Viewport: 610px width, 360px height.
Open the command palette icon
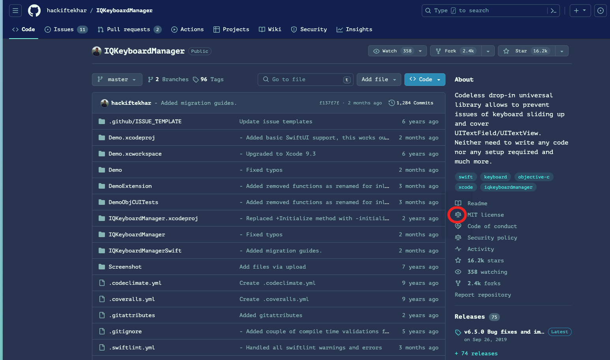tap(553, 11)
